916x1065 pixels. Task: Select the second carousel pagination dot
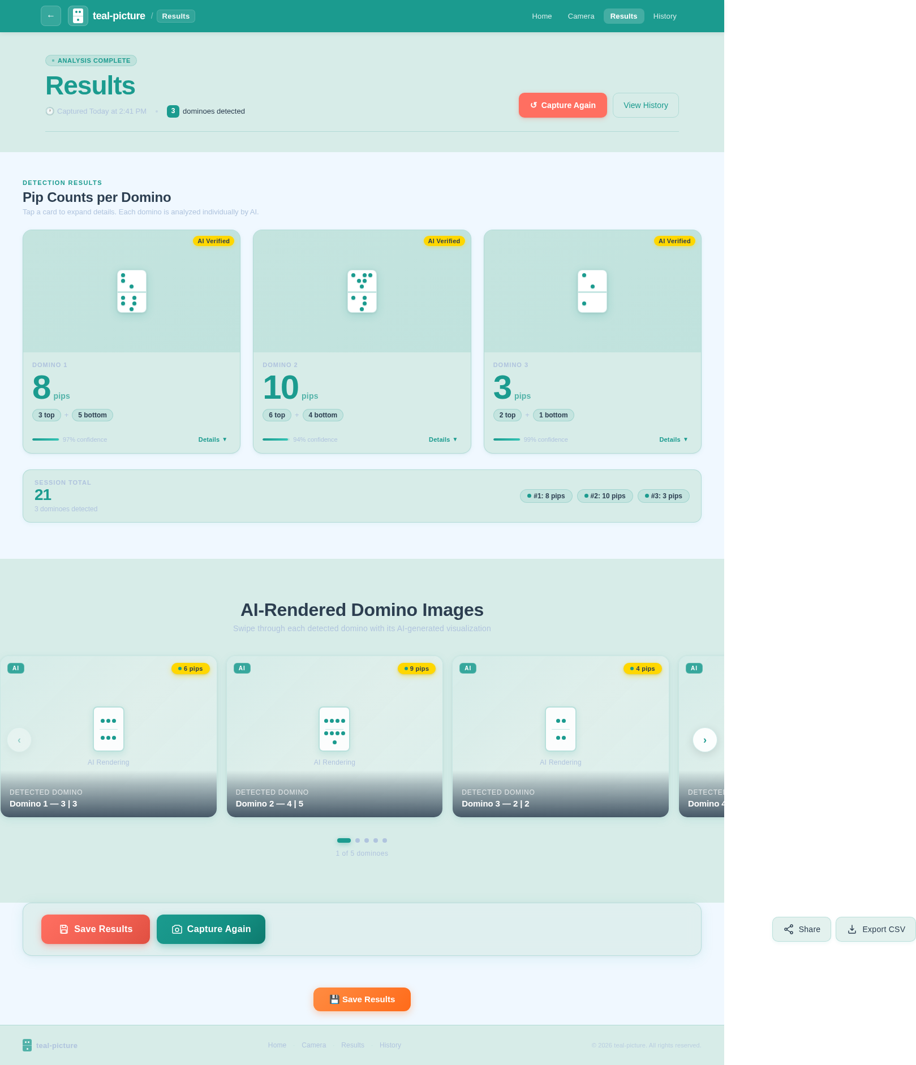click(358, 840)
